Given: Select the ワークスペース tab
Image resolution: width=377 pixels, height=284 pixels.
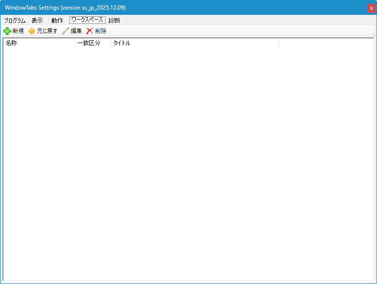Looking at the screenshot, I should [87, 20].
